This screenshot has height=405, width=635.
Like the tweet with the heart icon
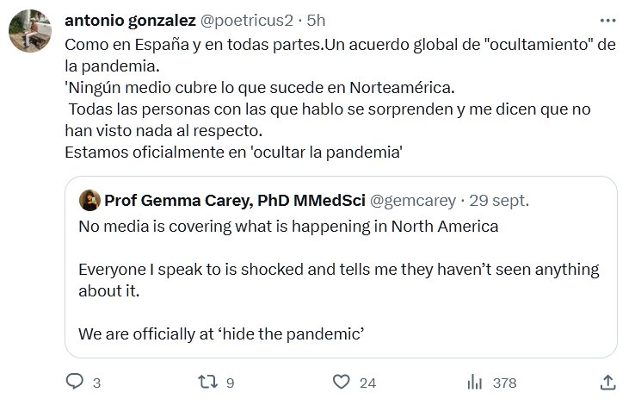pos(342,381)
